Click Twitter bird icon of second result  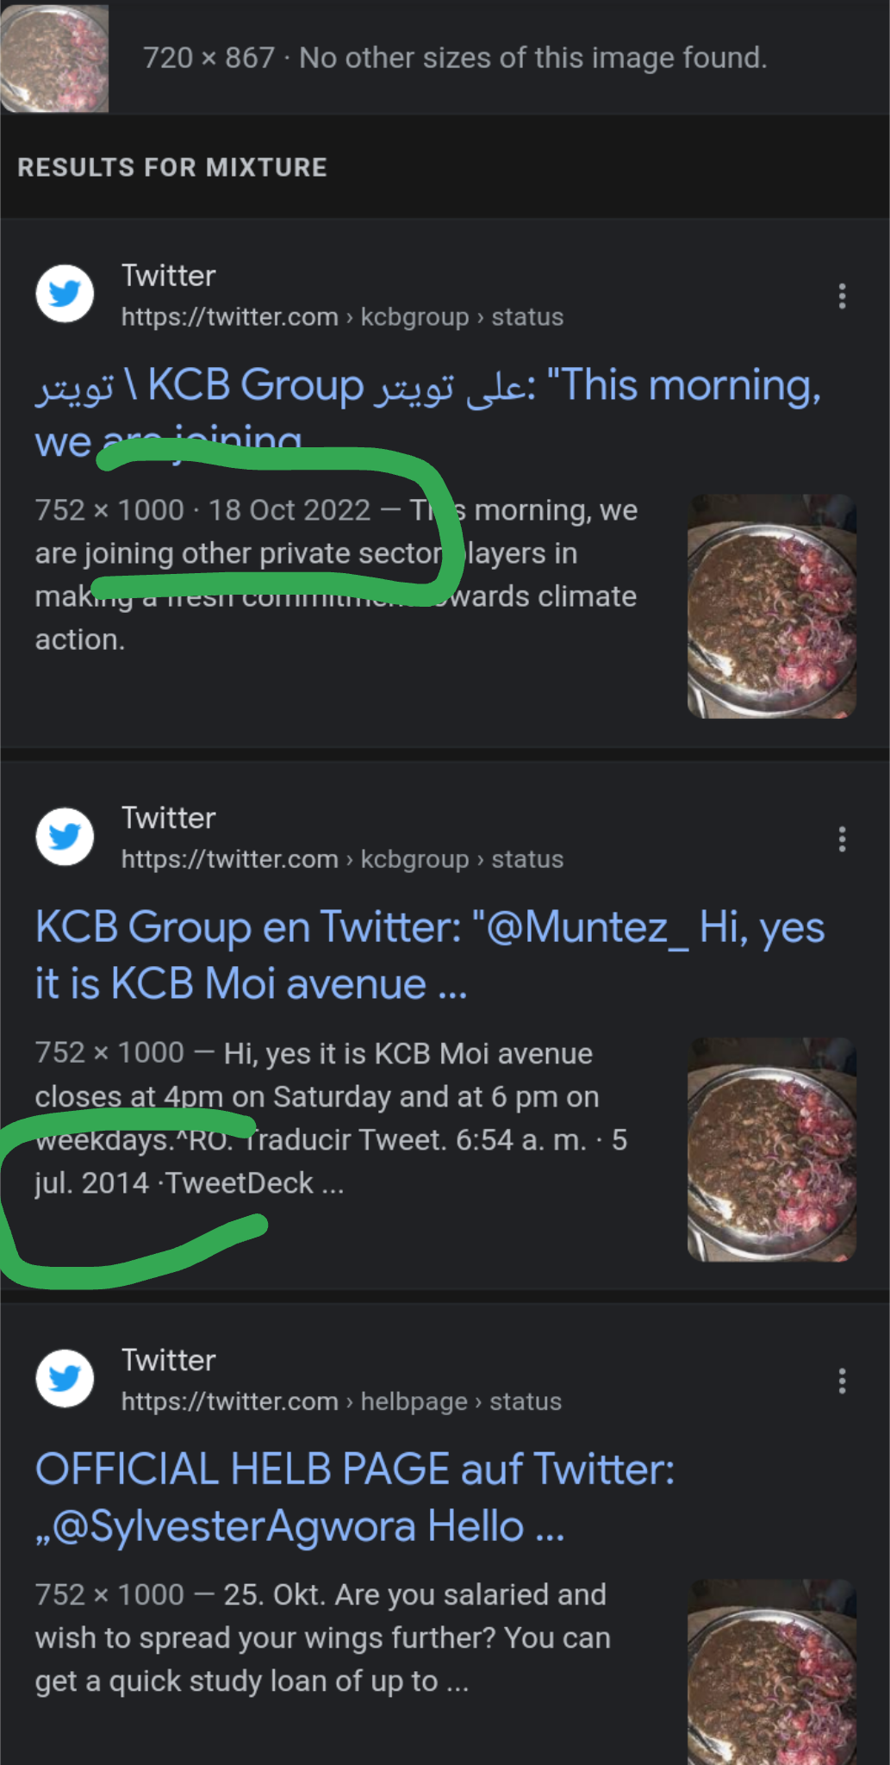click(x=65, y=836)
